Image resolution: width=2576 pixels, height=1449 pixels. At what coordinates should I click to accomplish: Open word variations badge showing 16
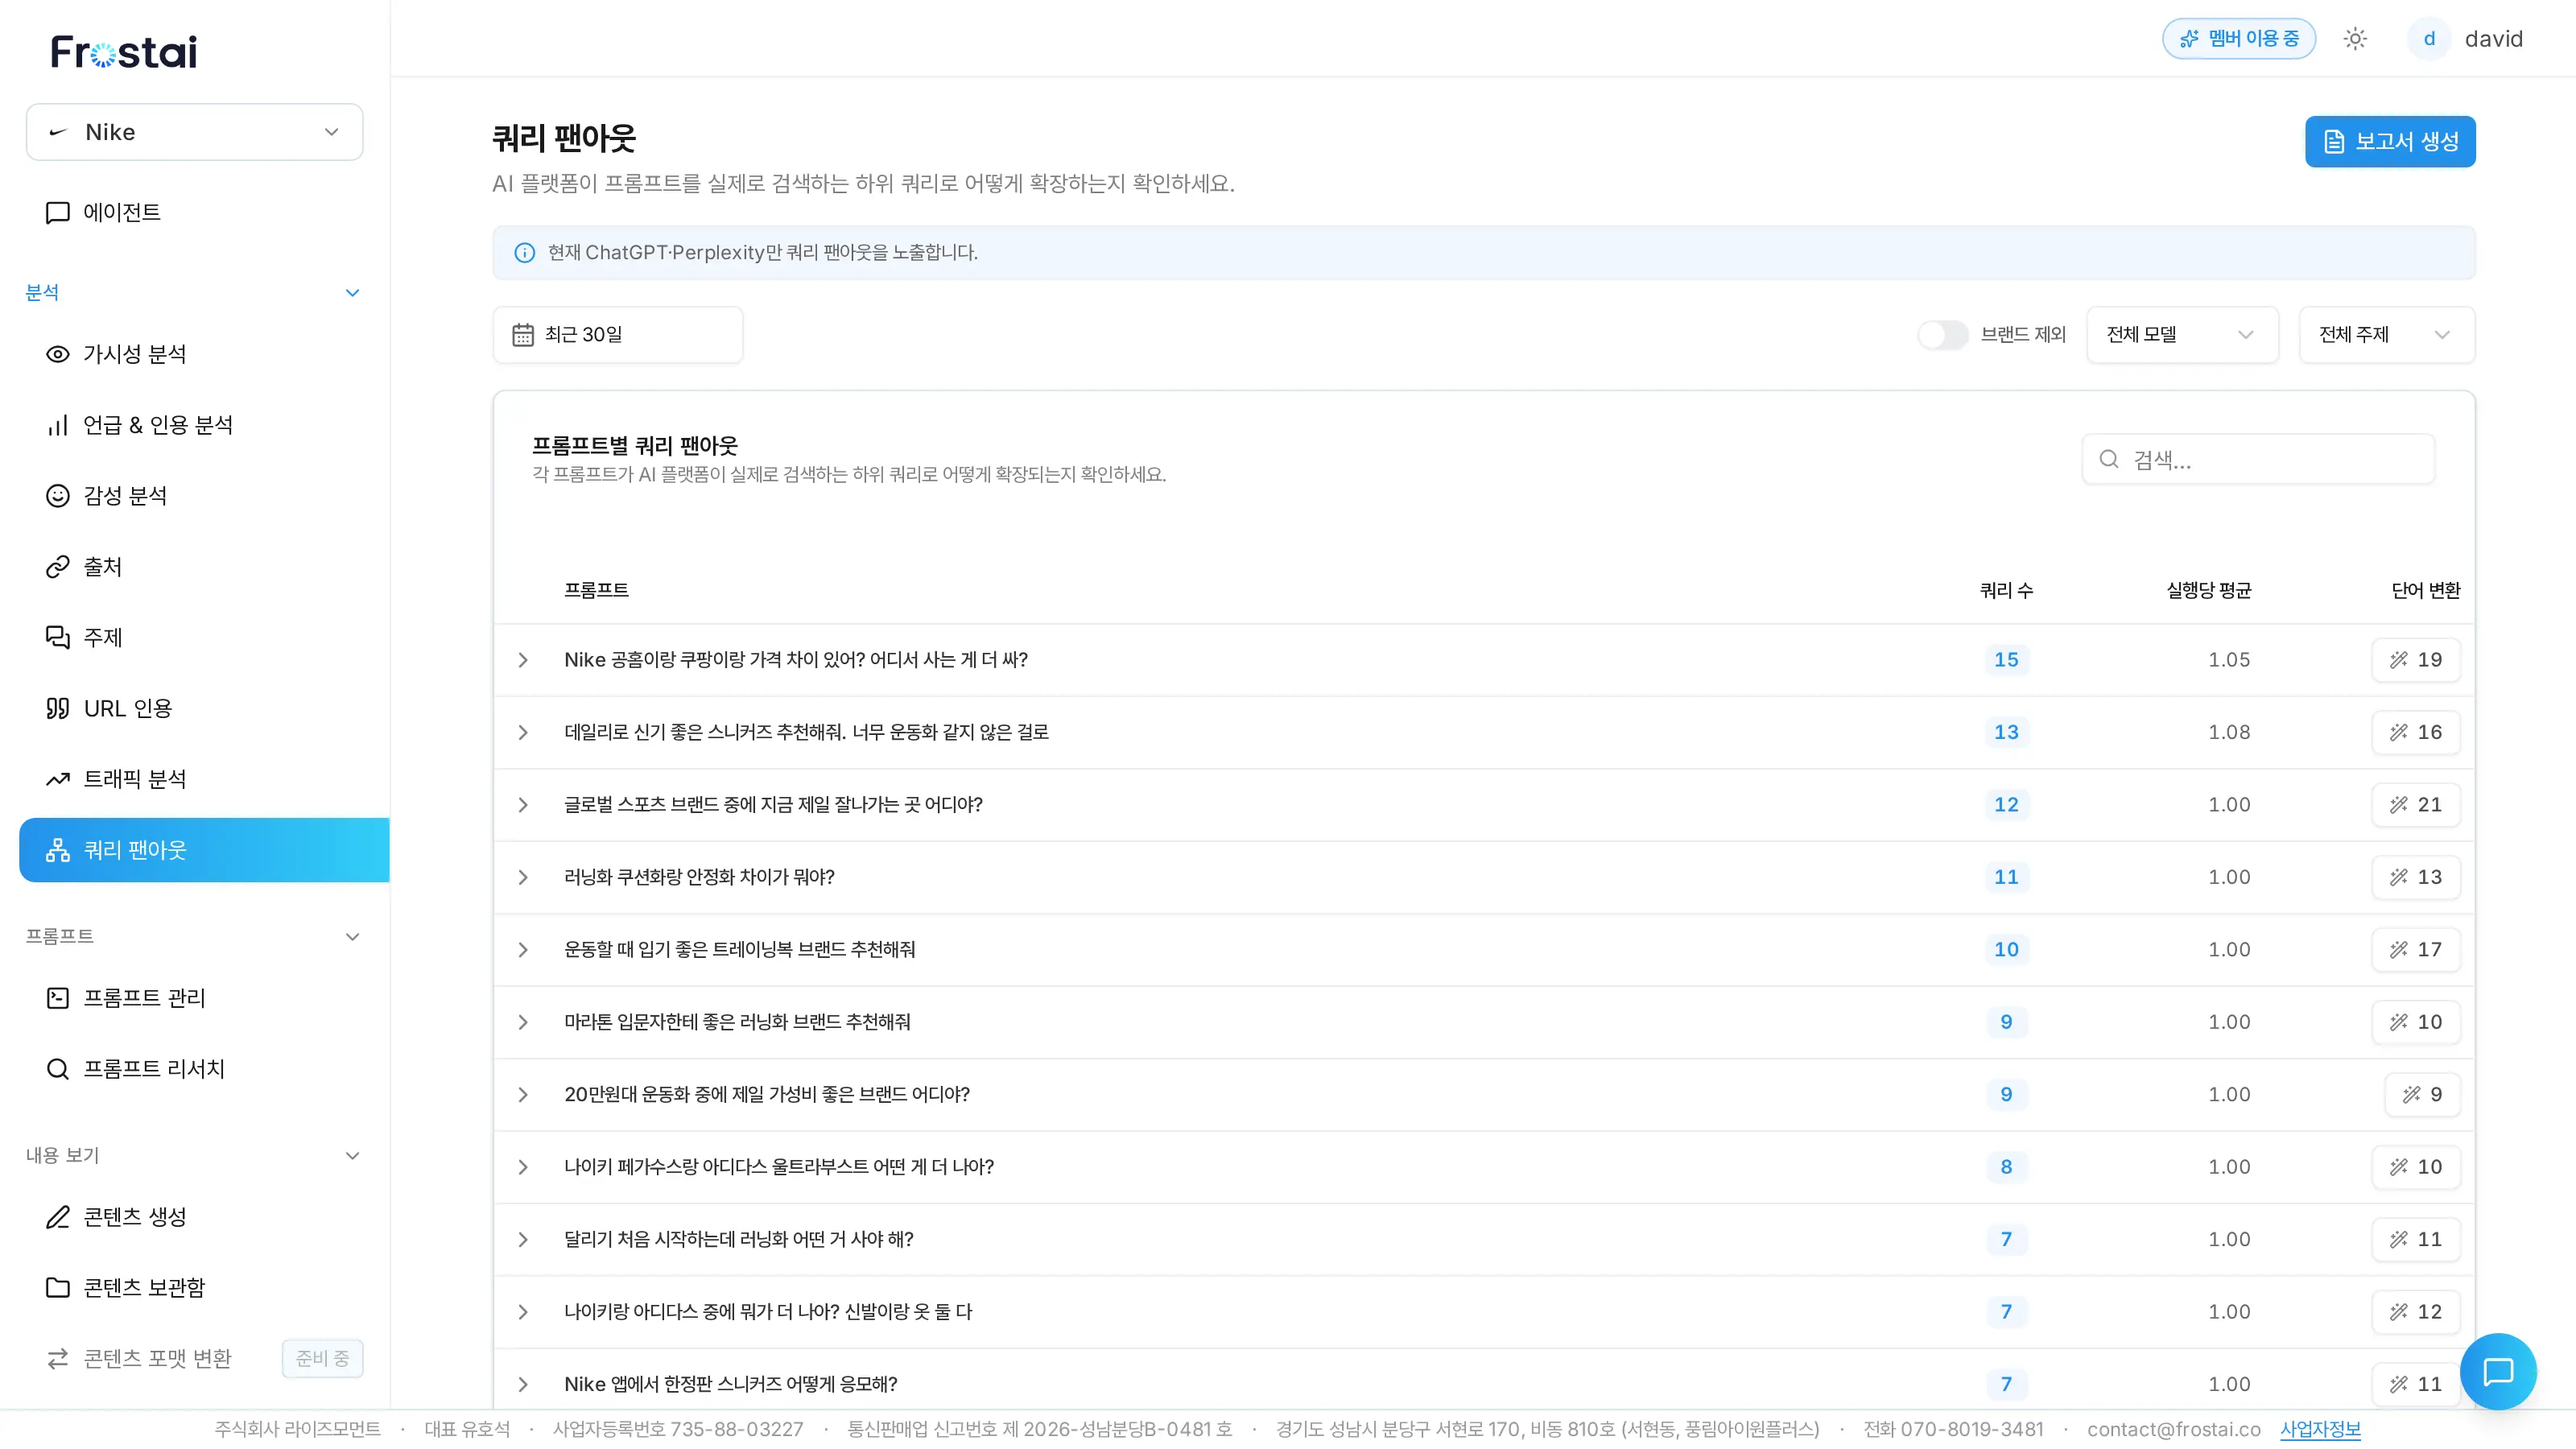tap(2415, 732)
